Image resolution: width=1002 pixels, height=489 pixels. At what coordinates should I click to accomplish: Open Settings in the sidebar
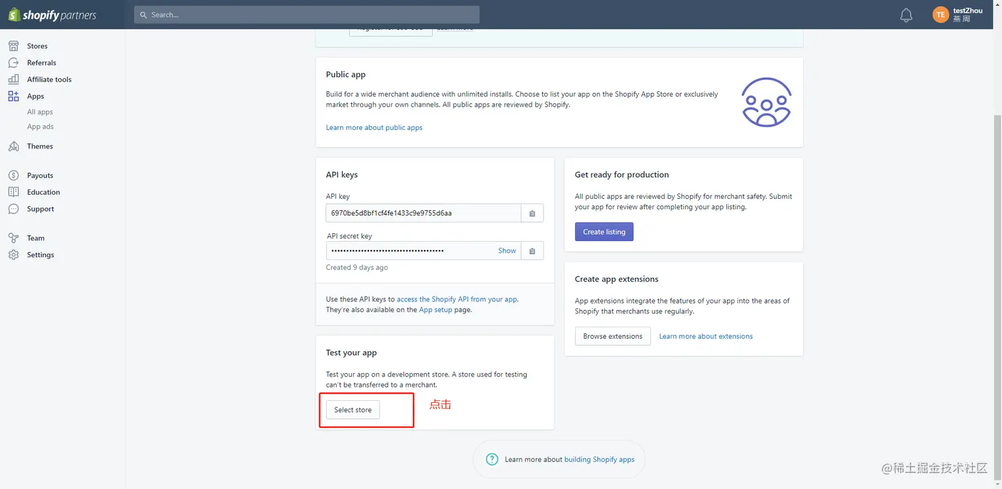[x=40, y=255]
